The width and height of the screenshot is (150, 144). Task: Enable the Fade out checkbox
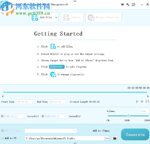pyautogui.click(x=43, y=116)
